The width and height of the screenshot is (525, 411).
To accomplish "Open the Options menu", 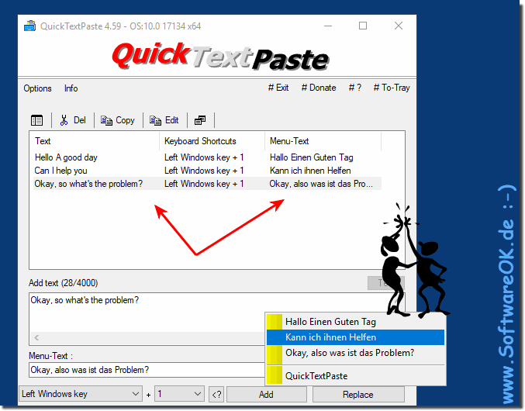I will click(37, 88).
